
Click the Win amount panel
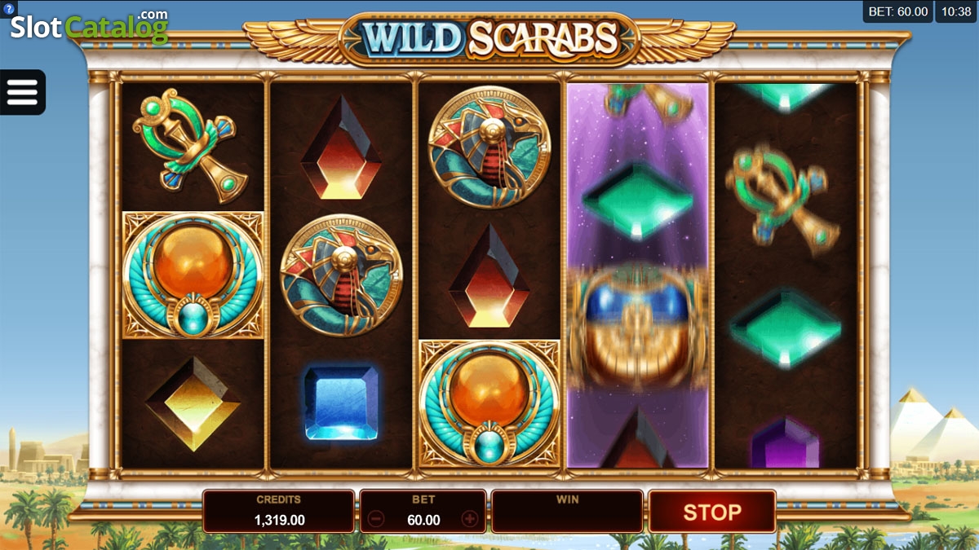pos(567,512)
